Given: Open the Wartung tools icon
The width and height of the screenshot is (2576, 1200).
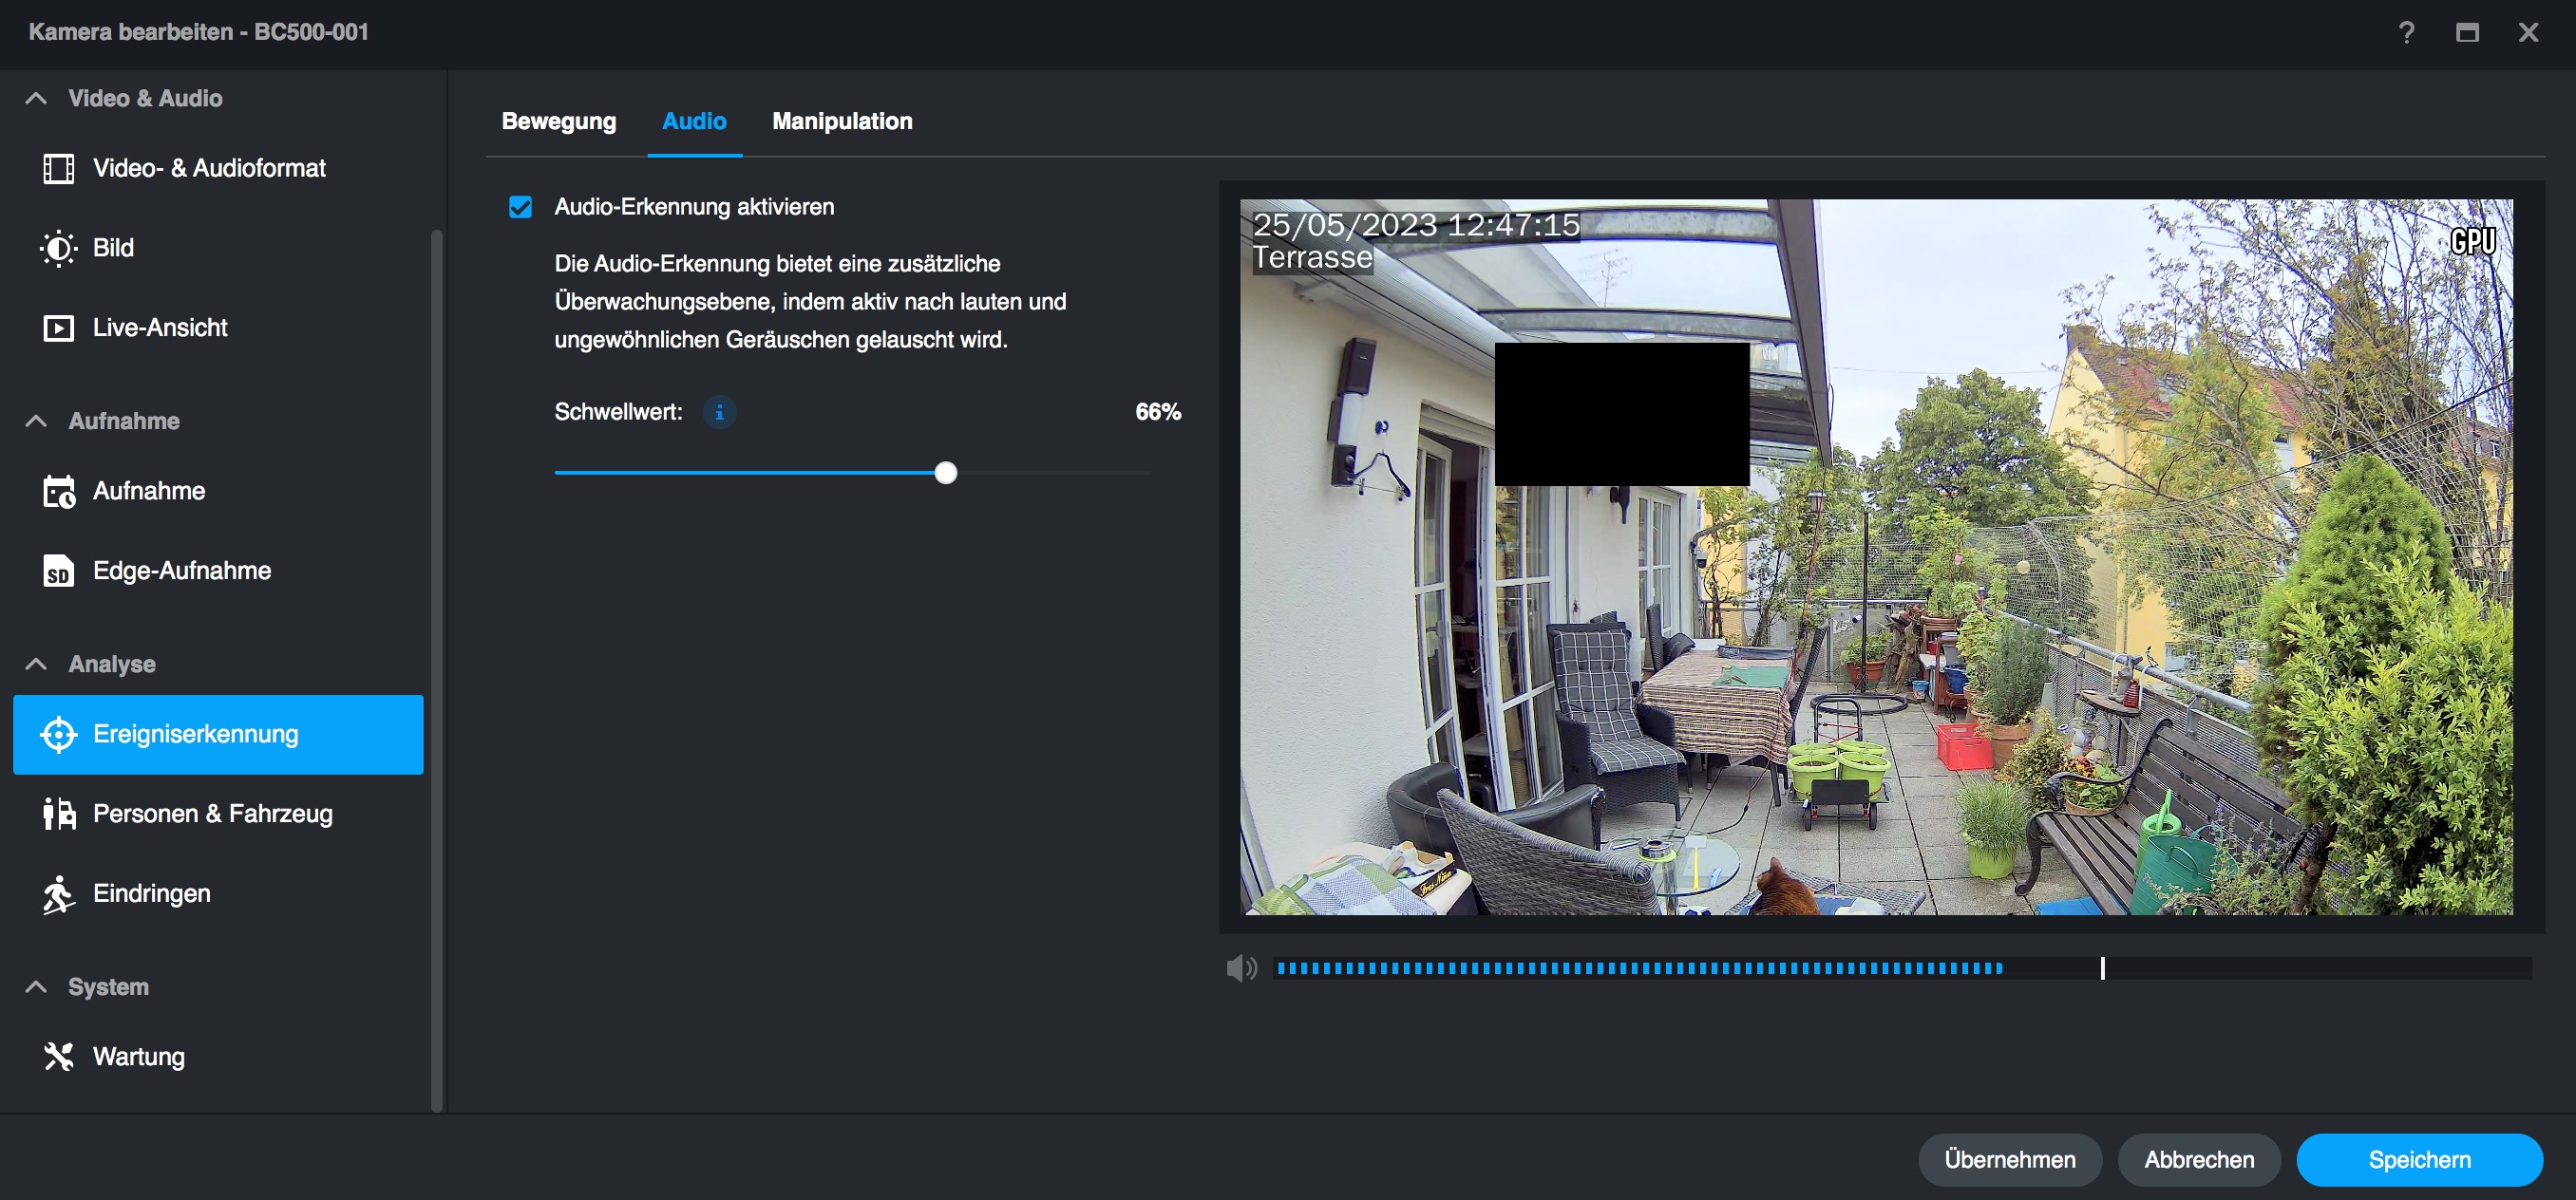Looking at the screenshot, I should pyautogui.click(x=58, y=1056).
